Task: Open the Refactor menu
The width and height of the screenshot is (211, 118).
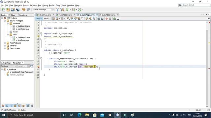Action: [33, 5]
